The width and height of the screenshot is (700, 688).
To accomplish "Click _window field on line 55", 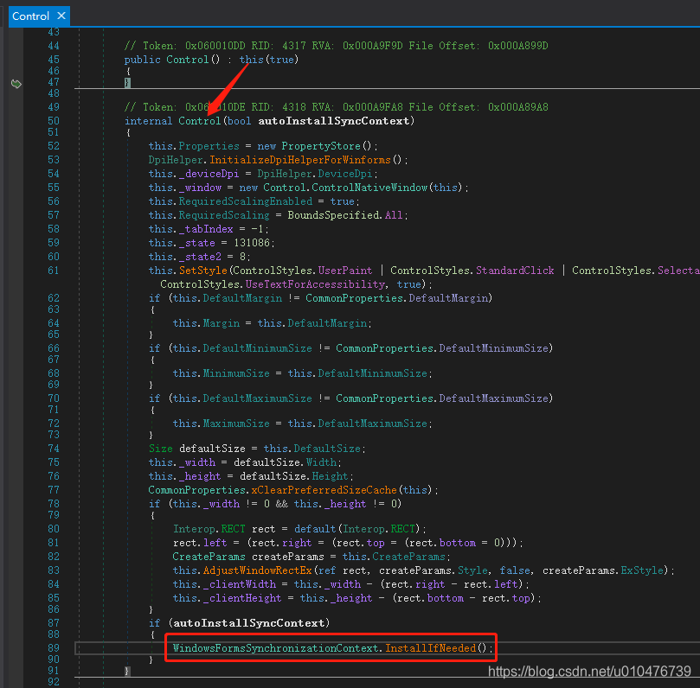I will point(200,188).
